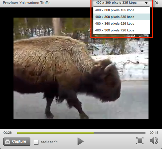The image size is (162, 149).
Task: Seek within the green played progress bar
Action: 55,133
